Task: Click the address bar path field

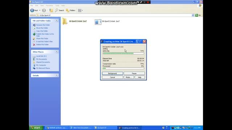Action: [114, 15]
